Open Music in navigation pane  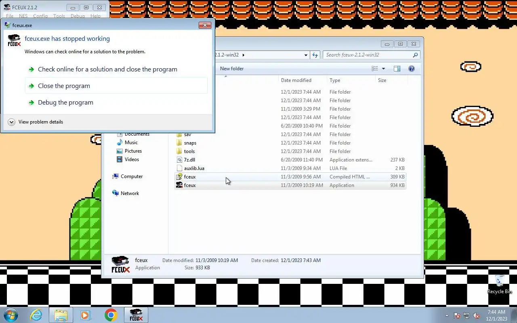click(x=131, y=143)
